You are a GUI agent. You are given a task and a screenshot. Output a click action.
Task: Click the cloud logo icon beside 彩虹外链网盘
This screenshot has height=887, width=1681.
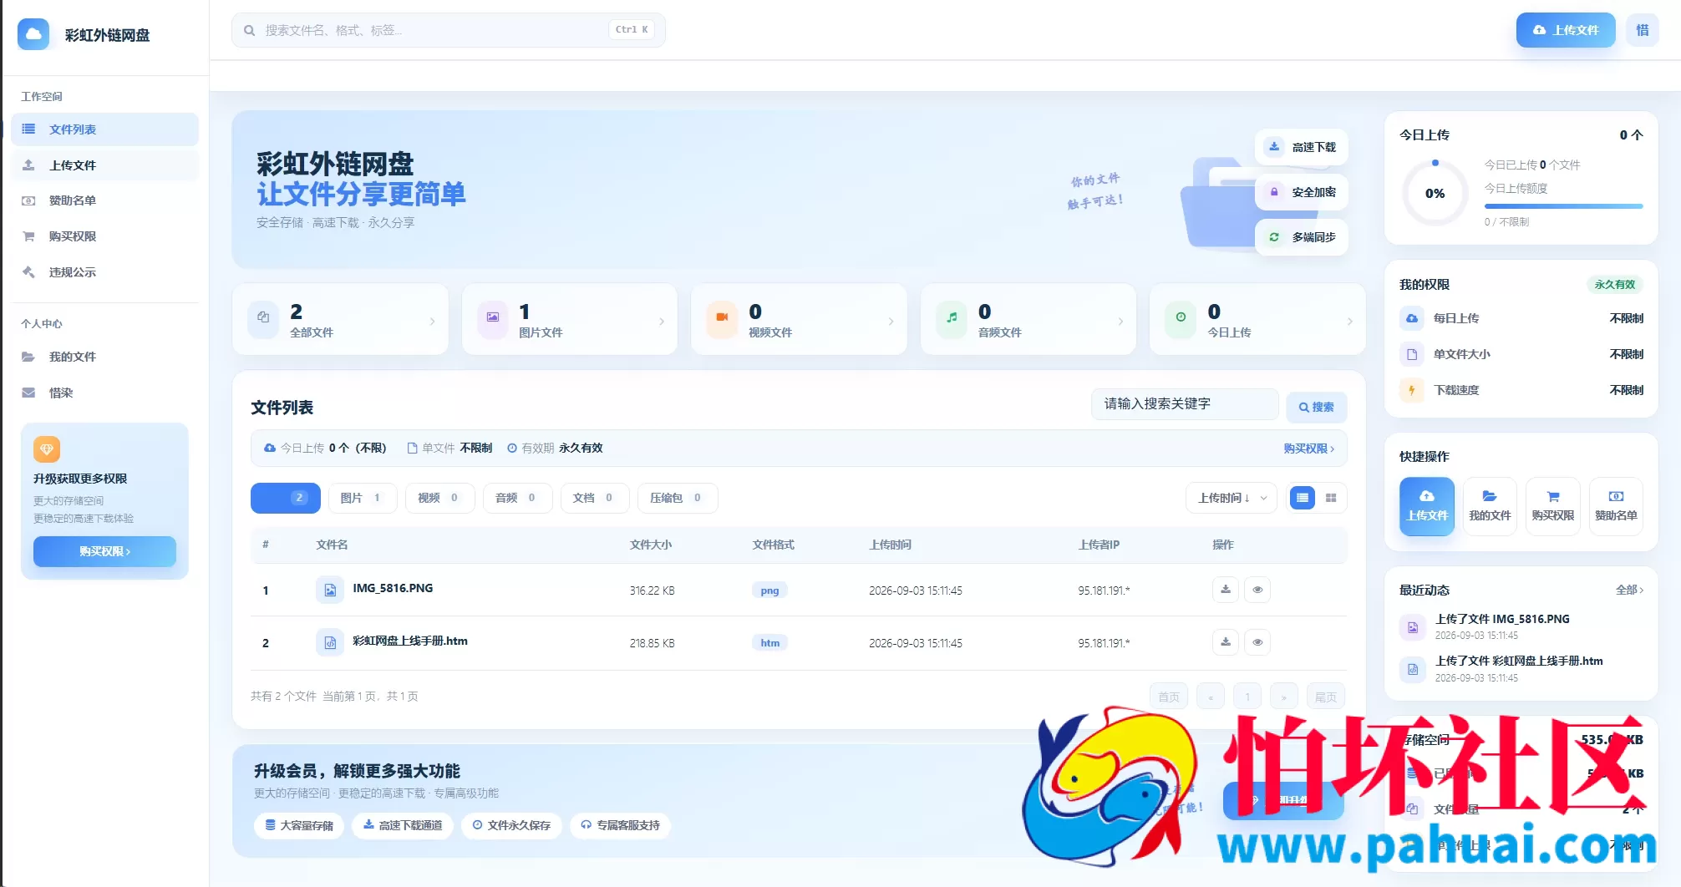pos(33,34)
